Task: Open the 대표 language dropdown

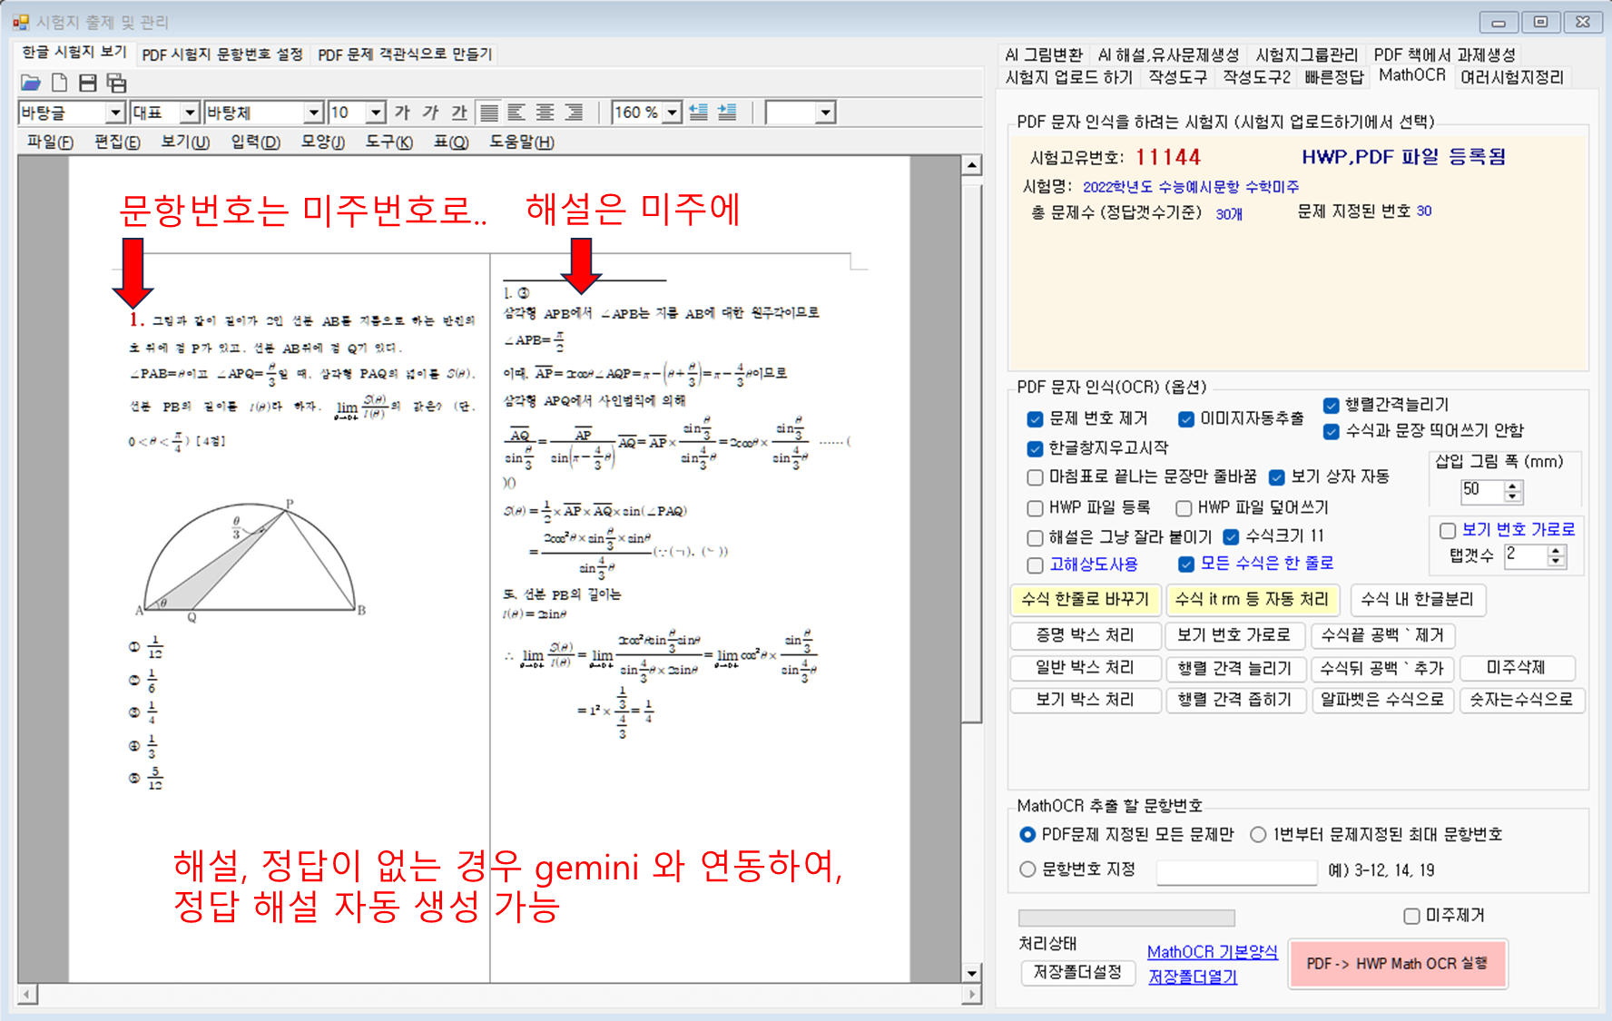Action: coord(190,113)
